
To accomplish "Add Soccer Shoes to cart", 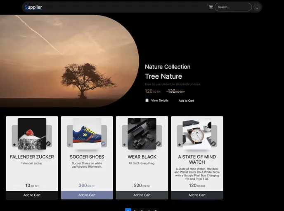I will pos(87,195).
